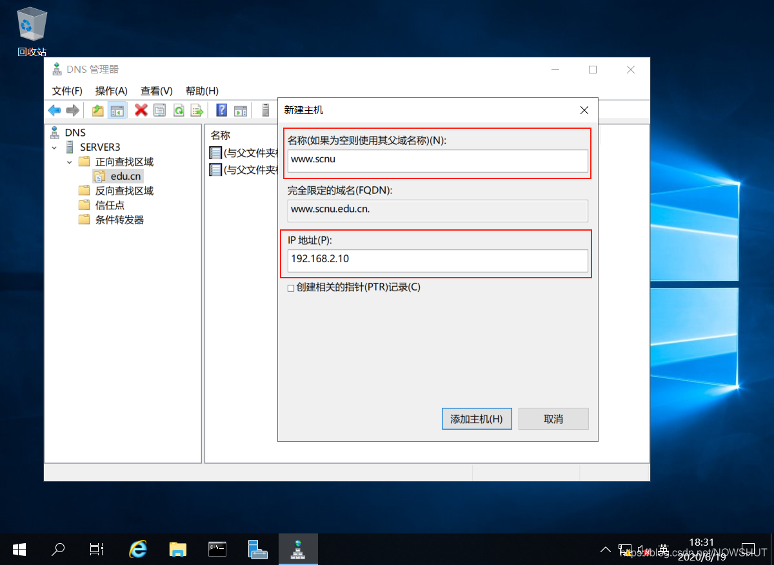Click the name field containing www.scnu
The width and height of the screenshot is (774, 565).
(437, 160)
